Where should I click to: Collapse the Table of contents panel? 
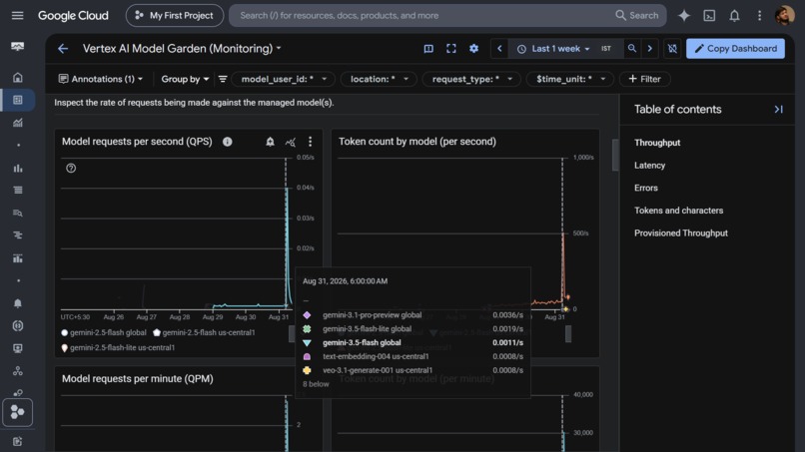coord(778,110)
